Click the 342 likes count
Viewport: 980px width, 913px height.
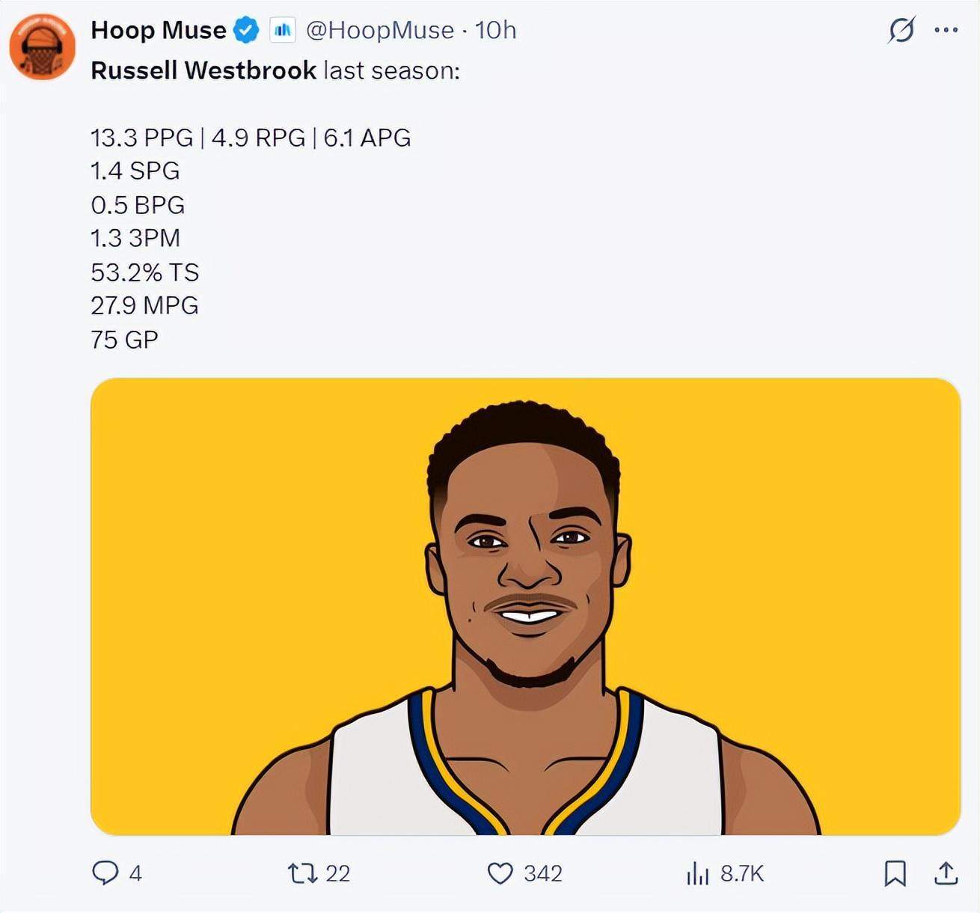click(x=543, y=873)
